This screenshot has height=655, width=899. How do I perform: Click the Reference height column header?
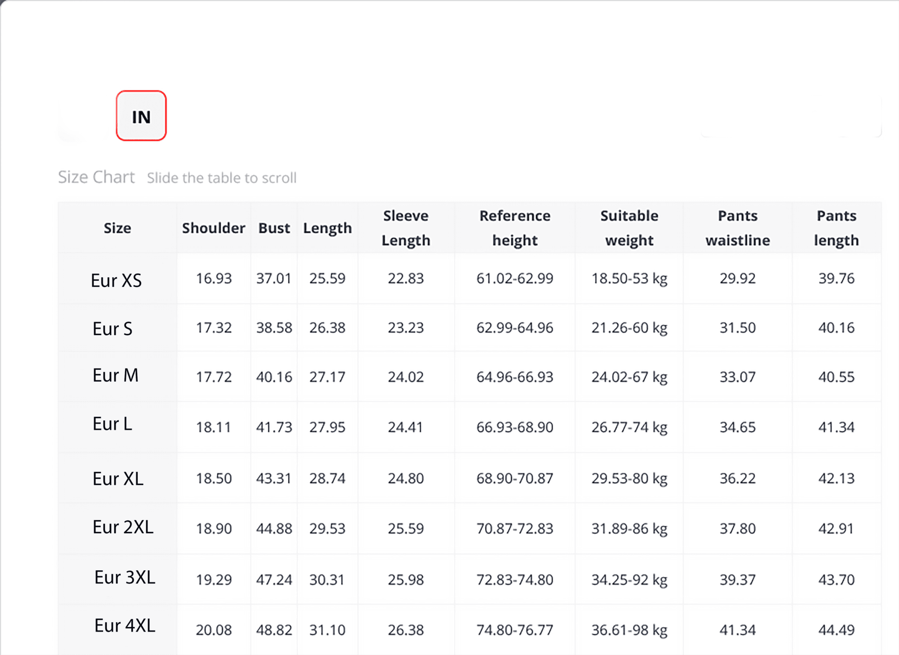point(515,228)
